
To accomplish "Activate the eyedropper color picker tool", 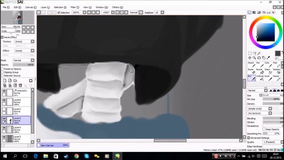I will (268, 58).
